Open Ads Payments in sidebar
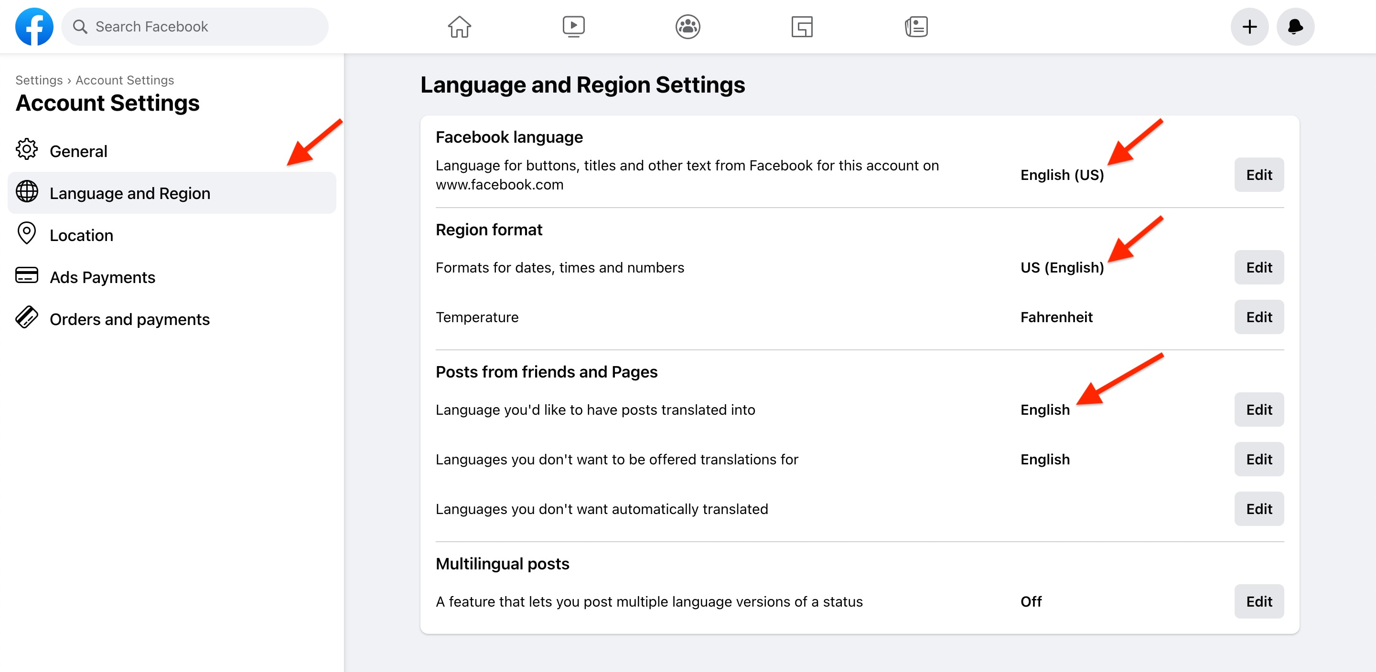This screenshot has width=1376, height=672. 102,277
